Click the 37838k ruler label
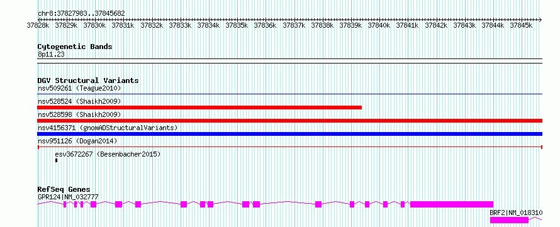The image size is (560, 227). point(323,25)
